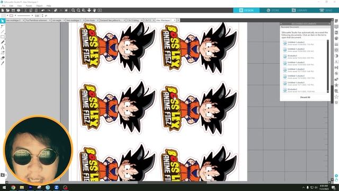Open the Panels menu
This screenshot has height=191, width=339.
pos(29,6)
